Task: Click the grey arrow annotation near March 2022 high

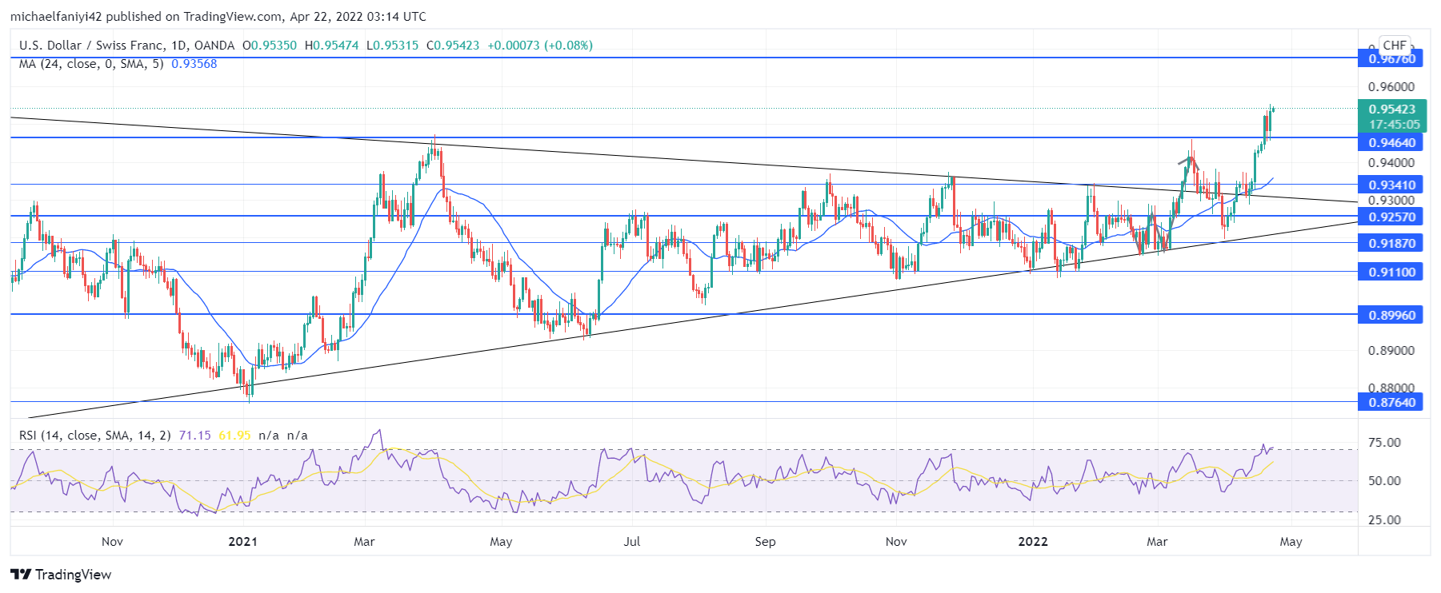Action: (1188, 162)
